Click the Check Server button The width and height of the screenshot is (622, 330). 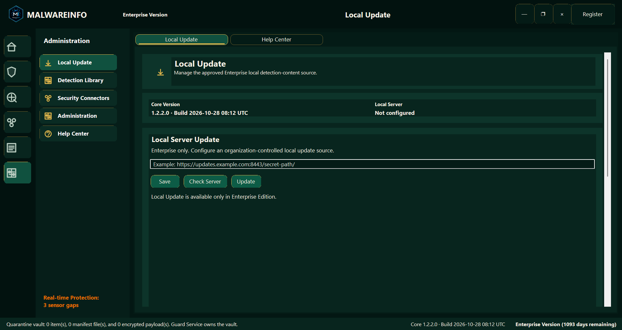click(205, 181)
